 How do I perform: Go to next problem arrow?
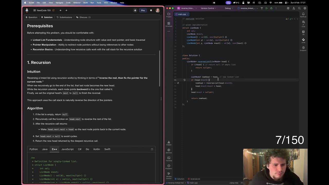coord(66,10)
